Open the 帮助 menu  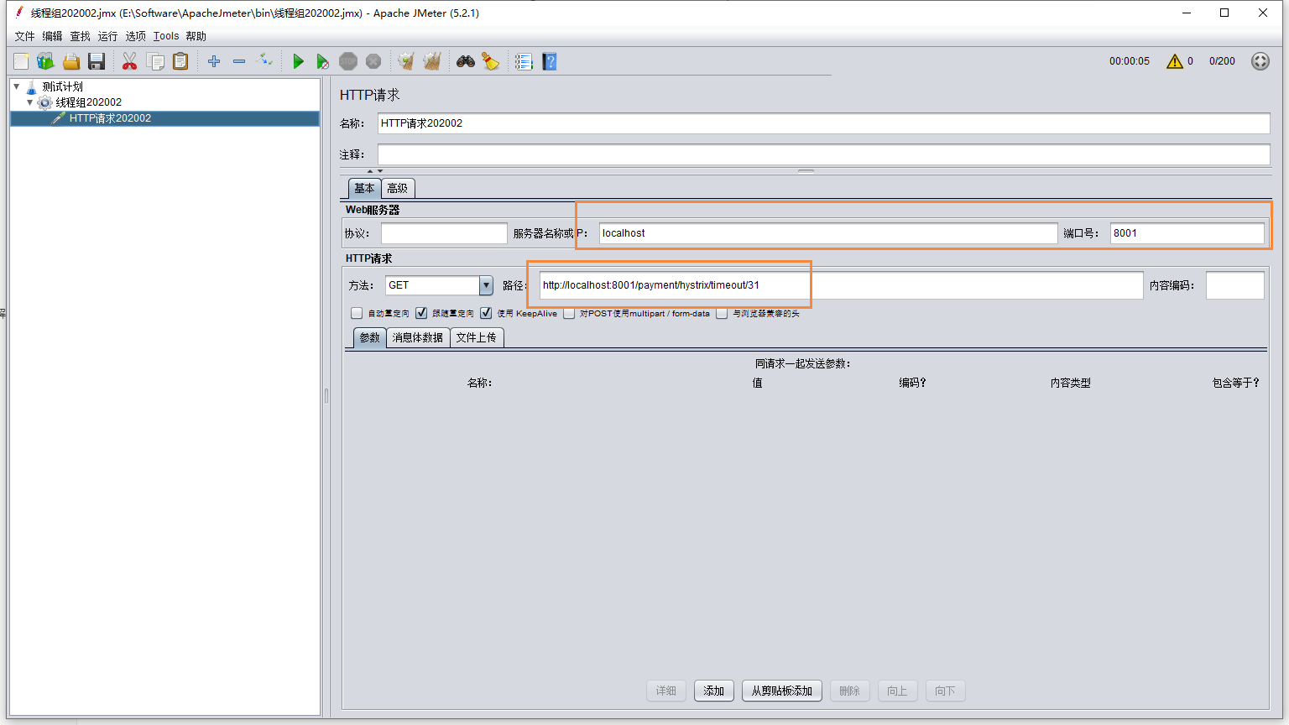196,36
